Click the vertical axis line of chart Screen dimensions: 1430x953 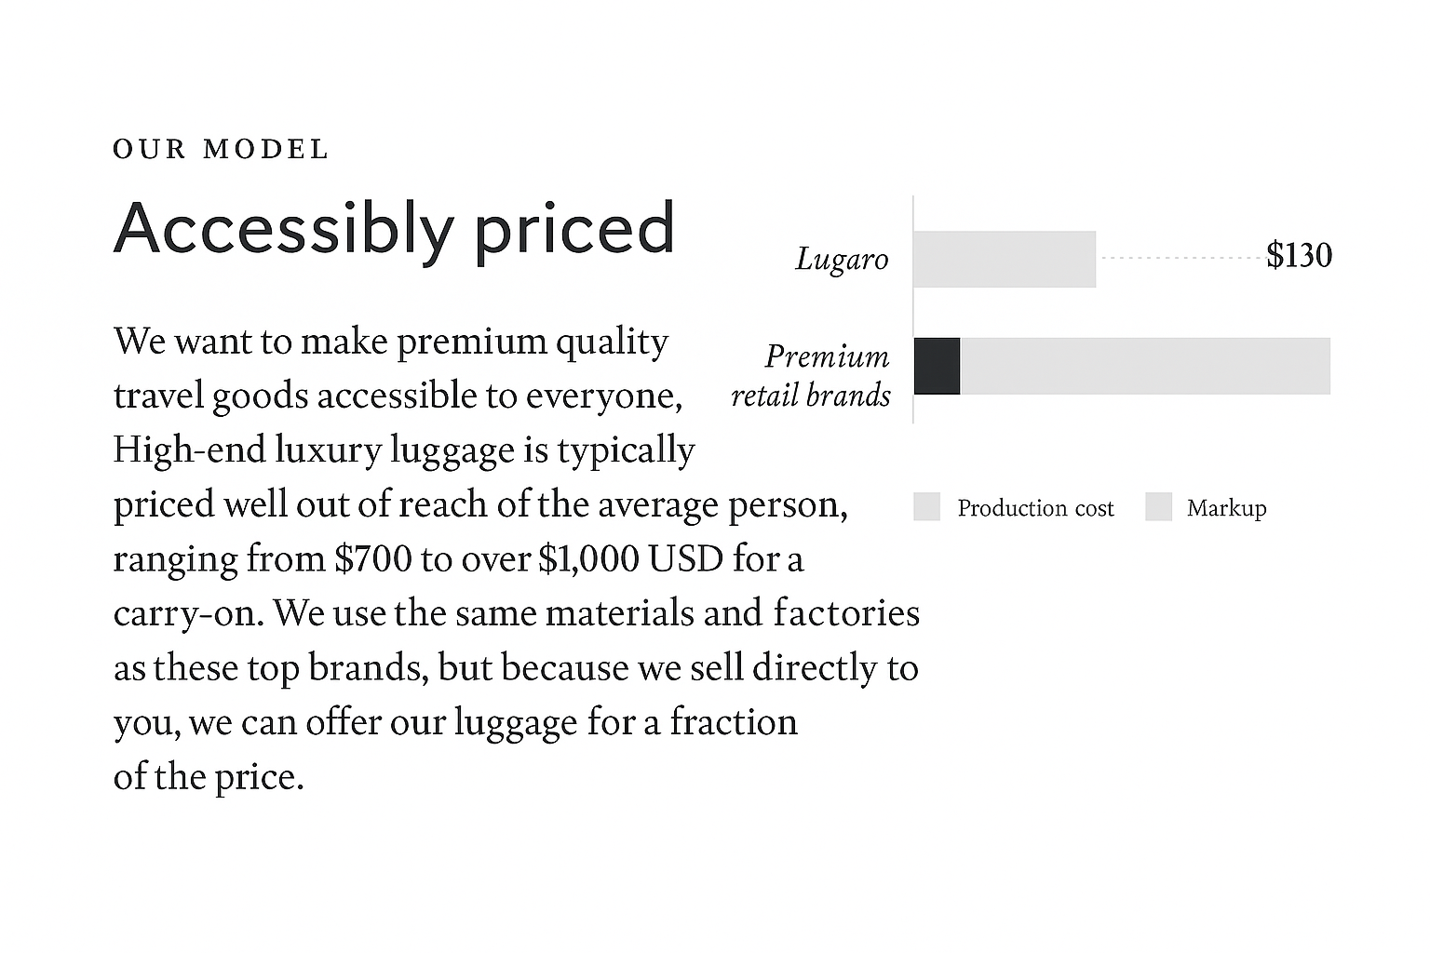pos(913,309)
